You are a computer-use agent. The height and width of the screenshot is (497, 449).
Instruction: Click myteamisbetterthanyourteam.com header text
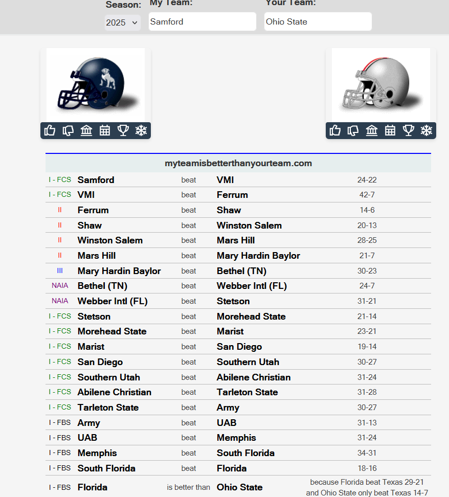[238, 163]
